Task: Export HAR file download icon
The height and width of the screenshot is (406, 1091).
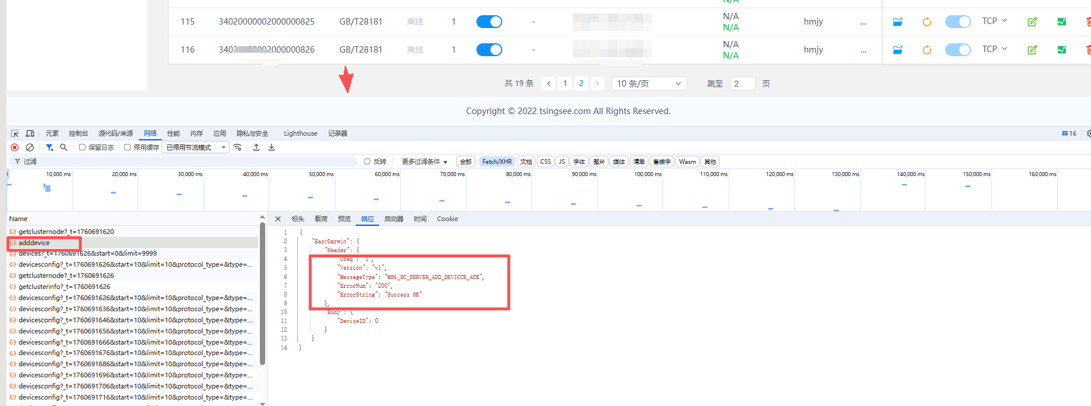Action: (272, 147)
